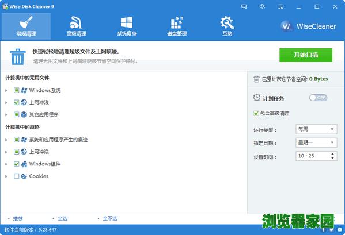Toggle the Windows系统 checkbox
Screen dimensions: 345x235
tap(16, 90)
